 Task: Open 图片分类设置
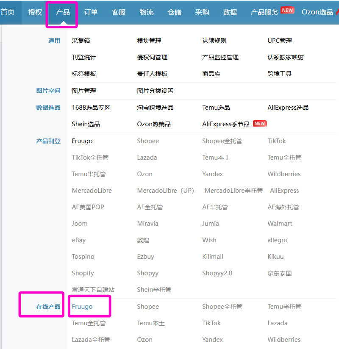(x=155, y=91)
